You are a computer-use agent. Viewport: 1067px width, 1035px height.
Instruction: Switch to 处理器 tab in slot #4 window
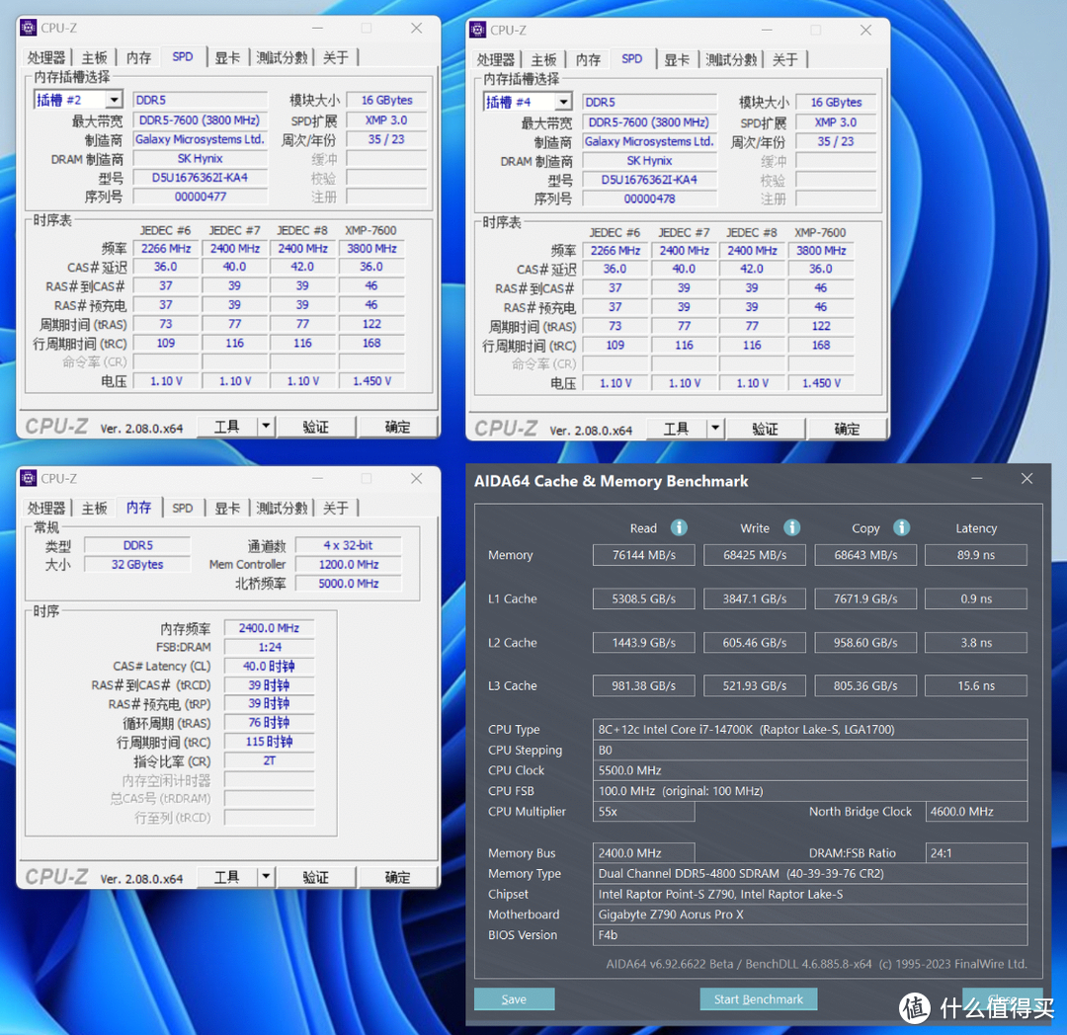495,60
